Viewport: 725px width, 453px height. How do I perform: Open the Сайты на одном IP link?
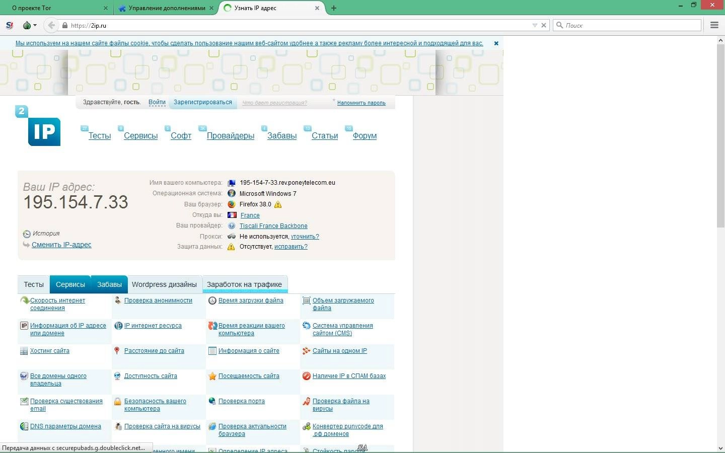coord(340,351)
